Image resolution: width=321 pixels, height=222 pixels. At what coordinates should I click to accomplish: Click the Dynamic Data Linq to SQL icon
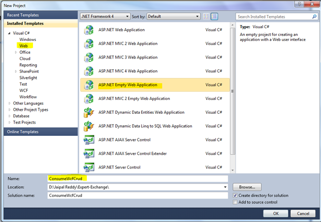pos(89,126)
